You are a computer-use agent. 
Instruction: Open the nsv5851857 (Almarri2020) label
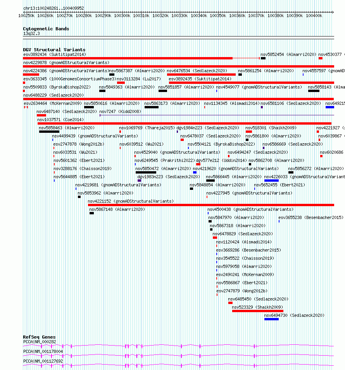tap(186, 87)
